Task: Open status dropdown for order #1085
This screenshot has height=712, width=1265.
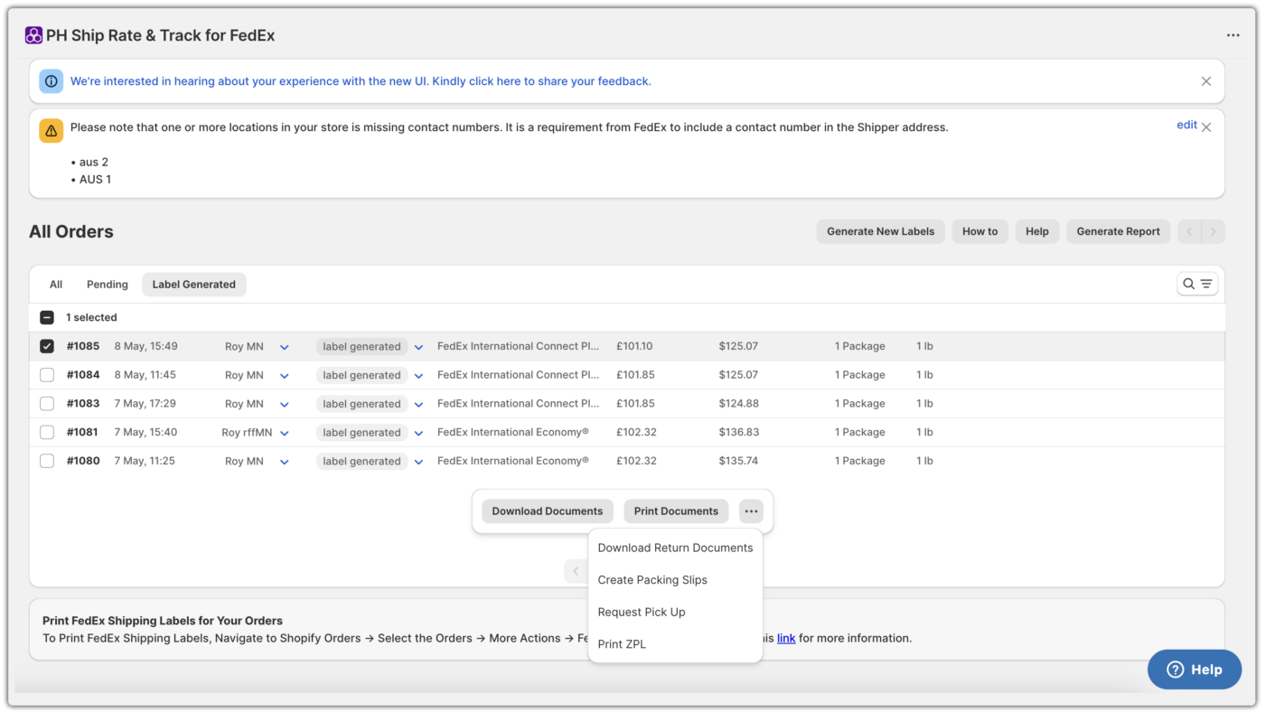Action: [418, 347]
